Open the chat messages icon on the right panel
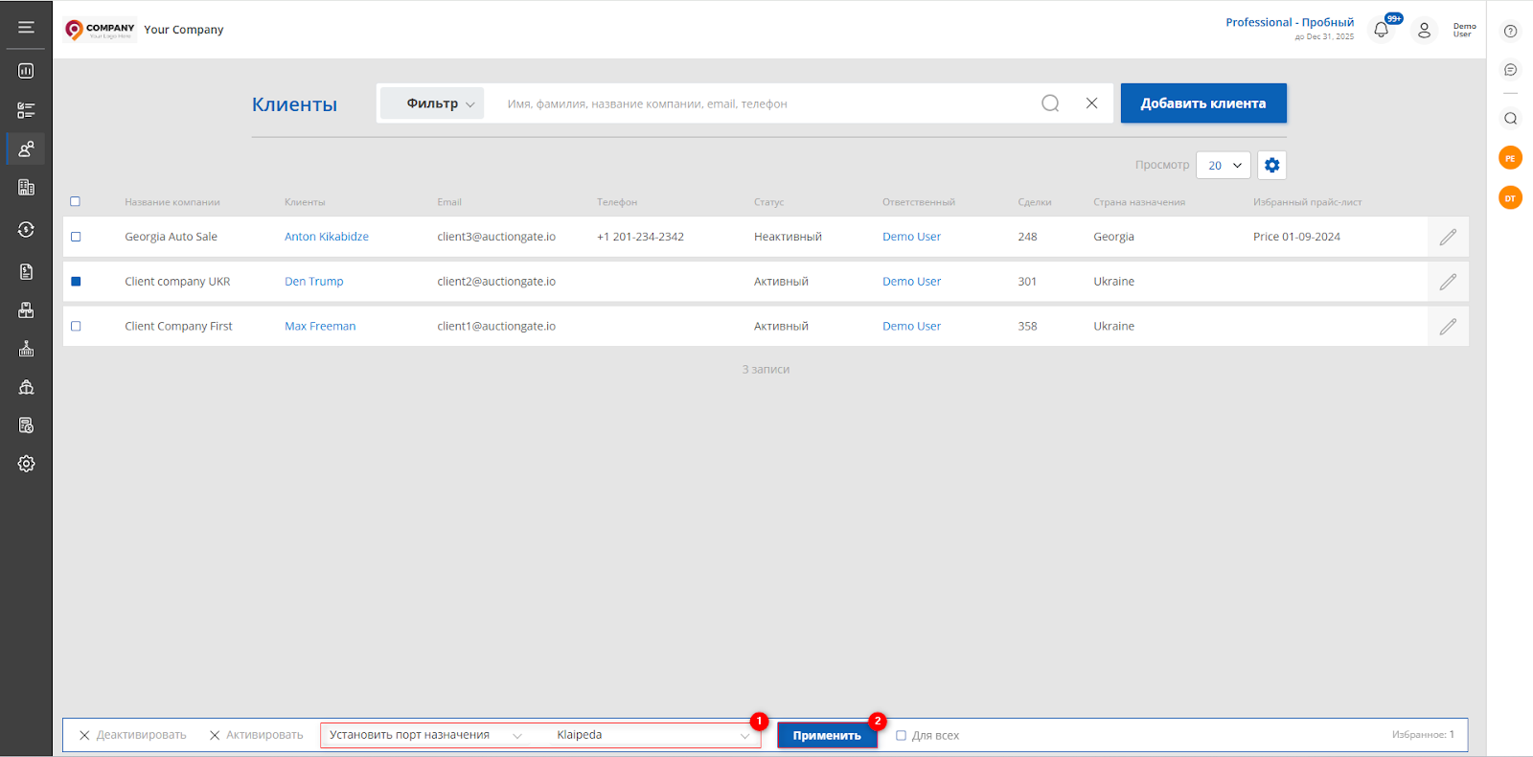 click(x=1510, y=70)
